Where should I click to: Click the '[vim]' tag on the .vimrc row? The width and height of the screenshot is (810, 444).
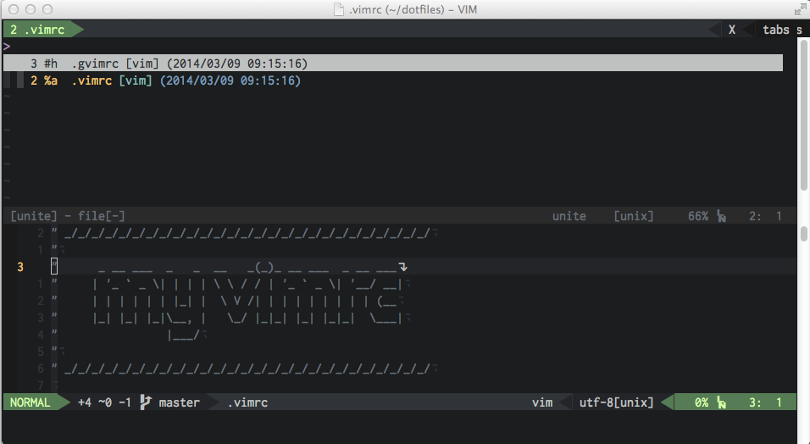pos(136,80)
